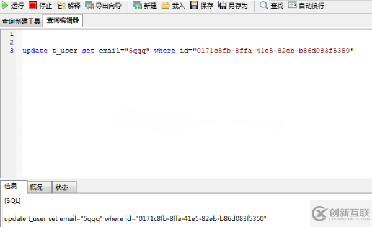The height and width of the screenshot is (227, 372).
Task: Select the 查询编辑器 tab
Action: tap(63, 20)
